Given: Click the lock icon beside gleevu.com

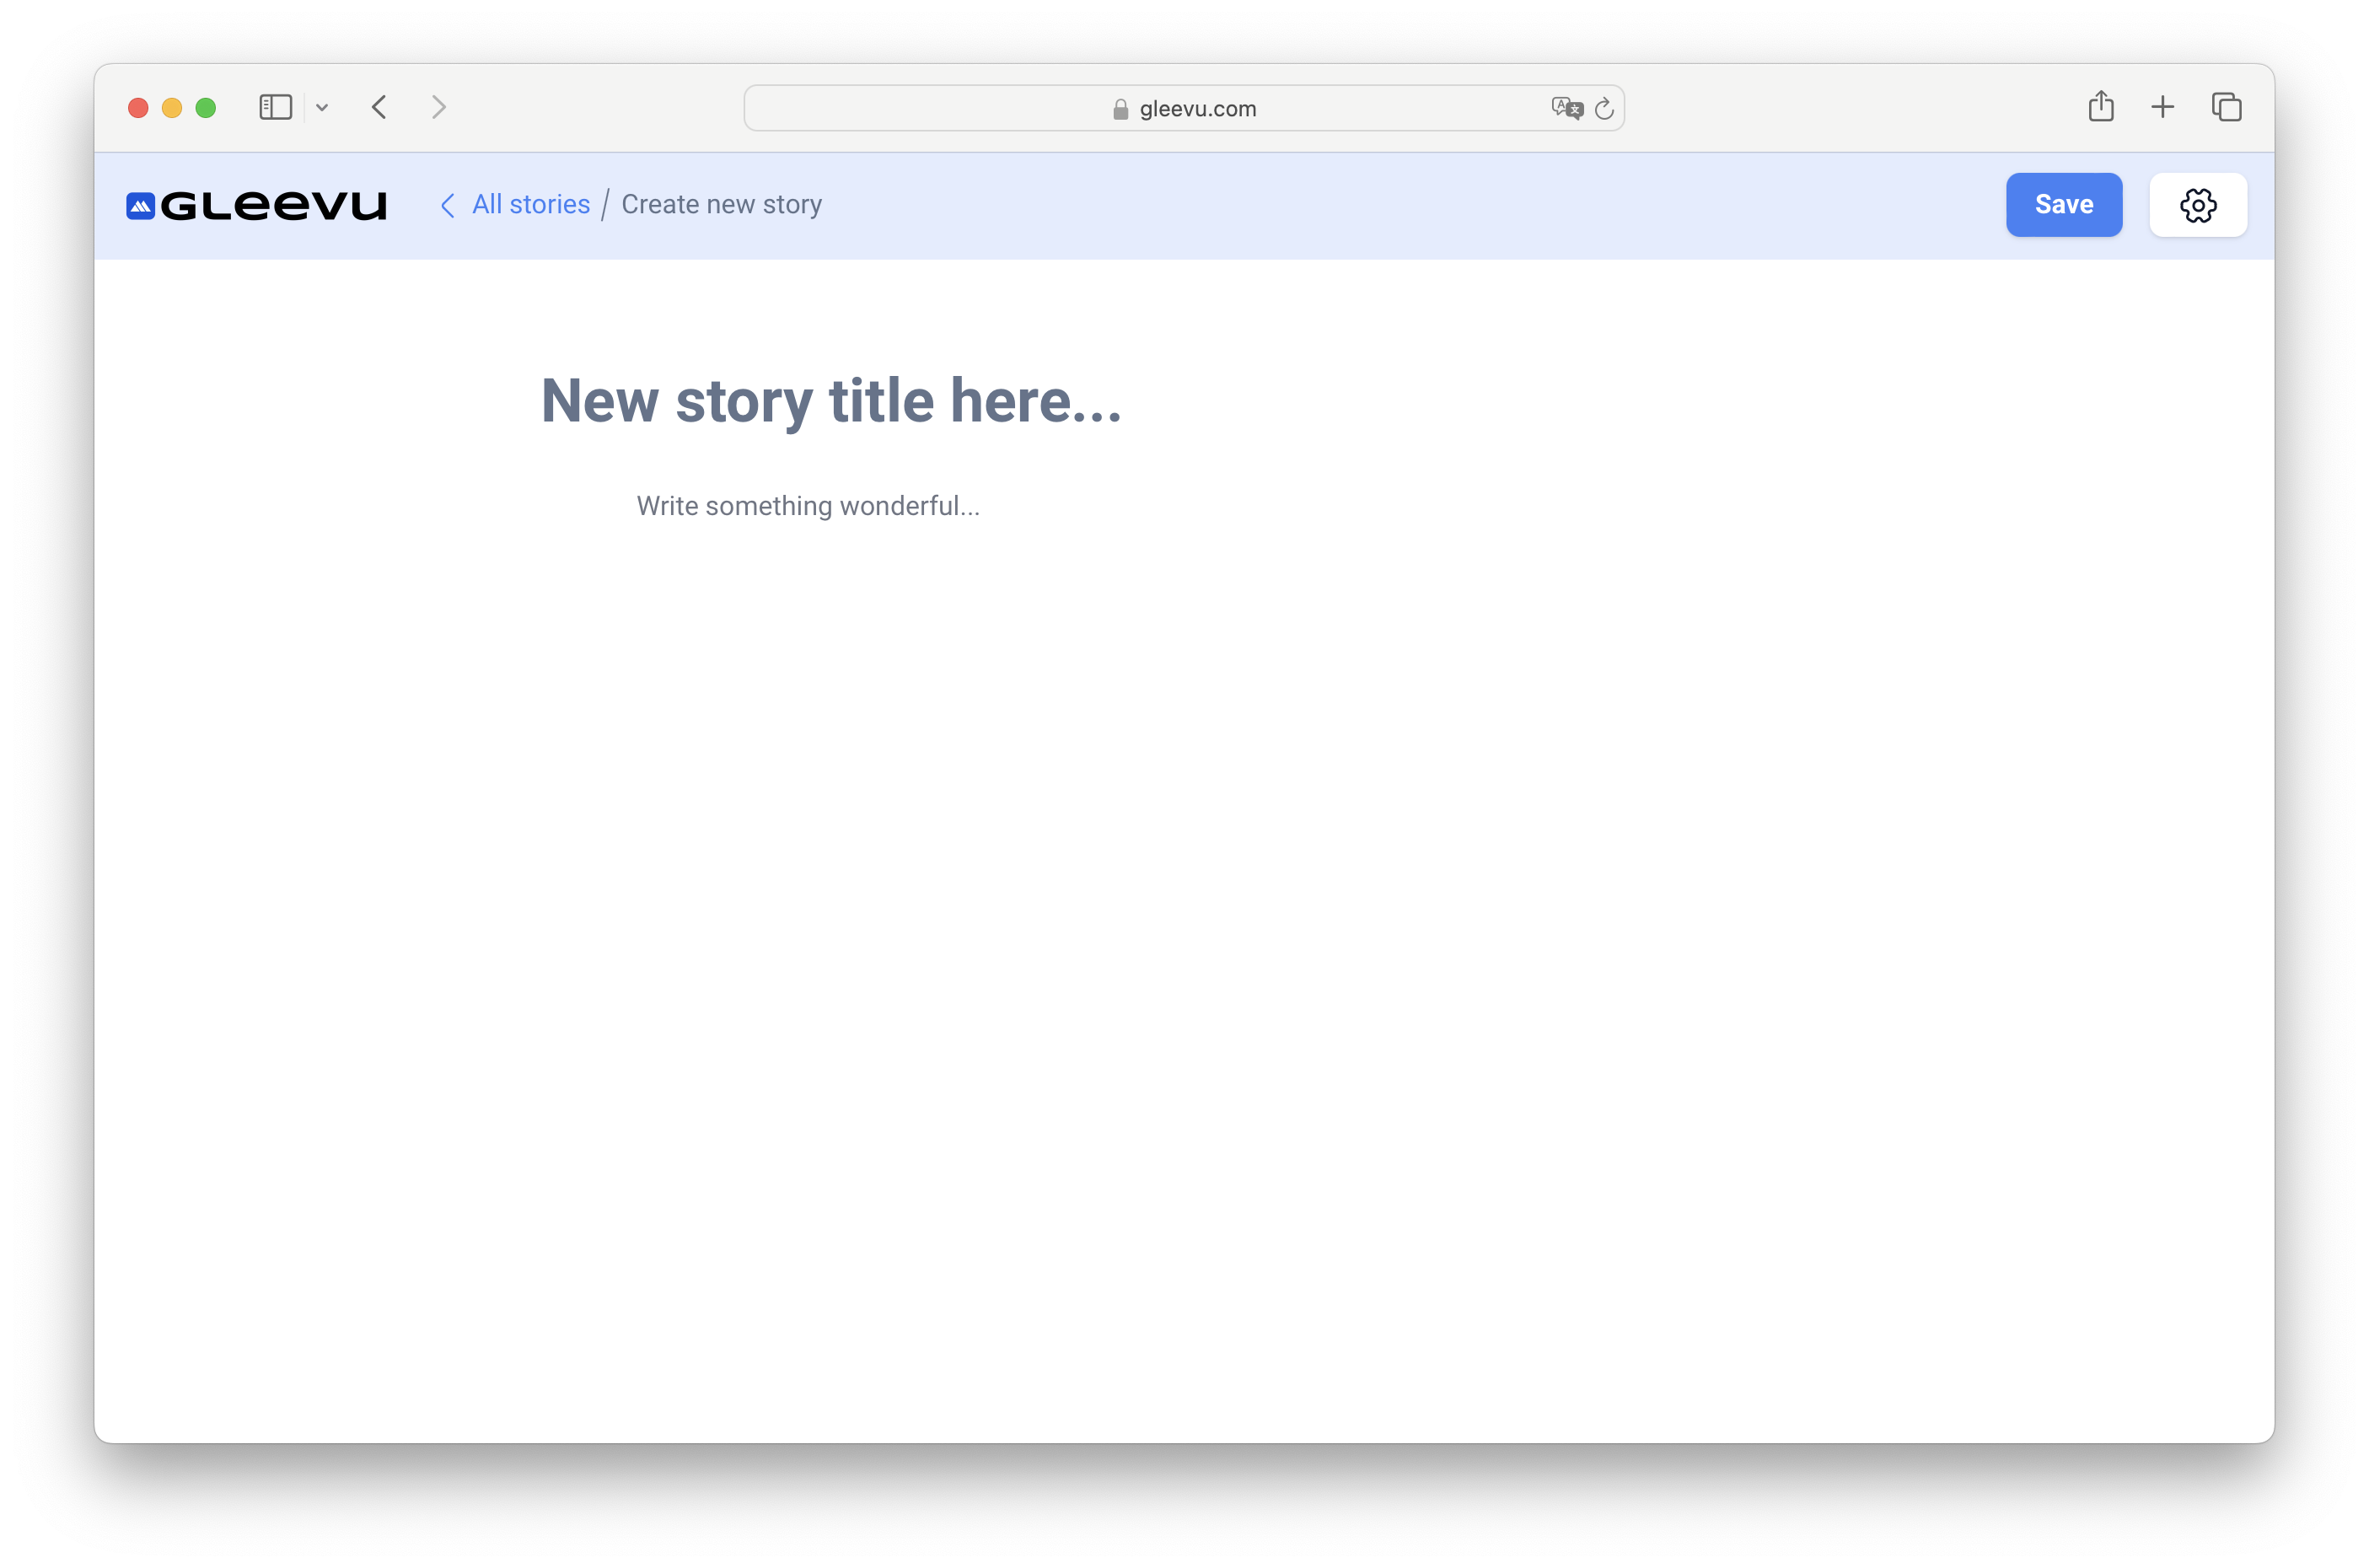Looking at the screenshot, I should tap(1120, 109).
